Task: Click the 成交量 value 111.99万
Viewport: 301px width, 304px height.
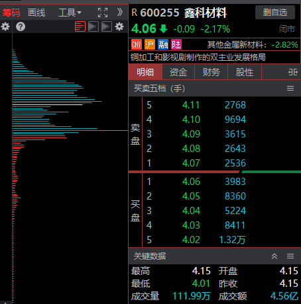Action: coord(192,296)
